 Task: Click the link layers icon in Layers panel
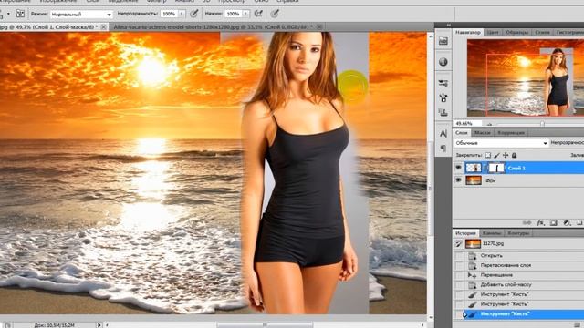(527, 223)
